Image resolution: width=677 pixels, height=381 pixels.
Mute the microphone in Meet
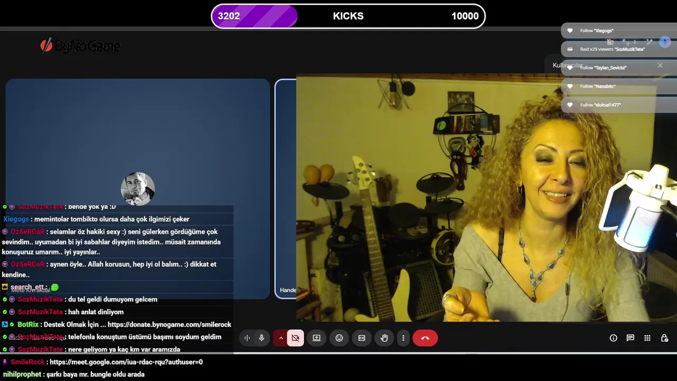261,338
